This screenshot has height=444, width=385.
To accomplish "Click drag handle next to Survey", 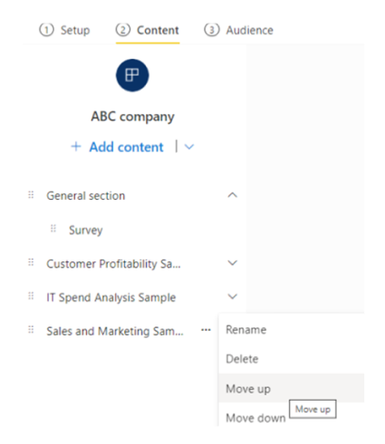I will 53,229.
